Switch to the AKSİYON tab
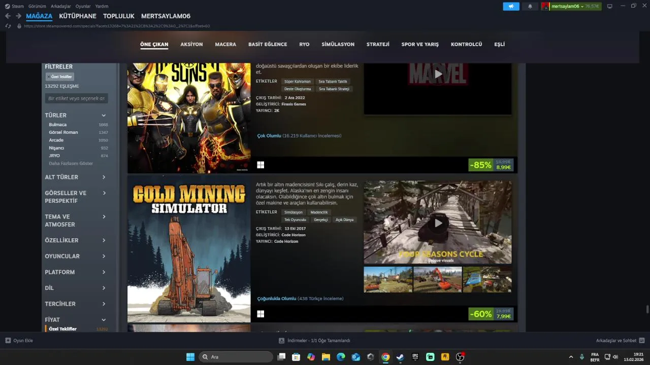Viewport: 650px width, 365px height. 191,45
